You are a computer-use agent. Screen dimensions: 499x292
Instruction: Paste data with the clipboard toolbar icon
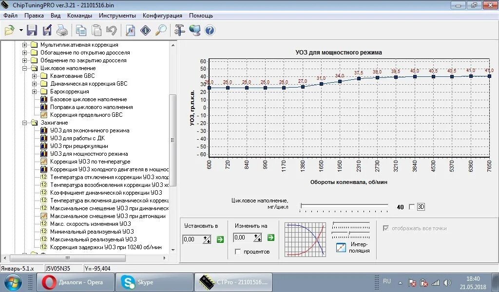(96, 31)
